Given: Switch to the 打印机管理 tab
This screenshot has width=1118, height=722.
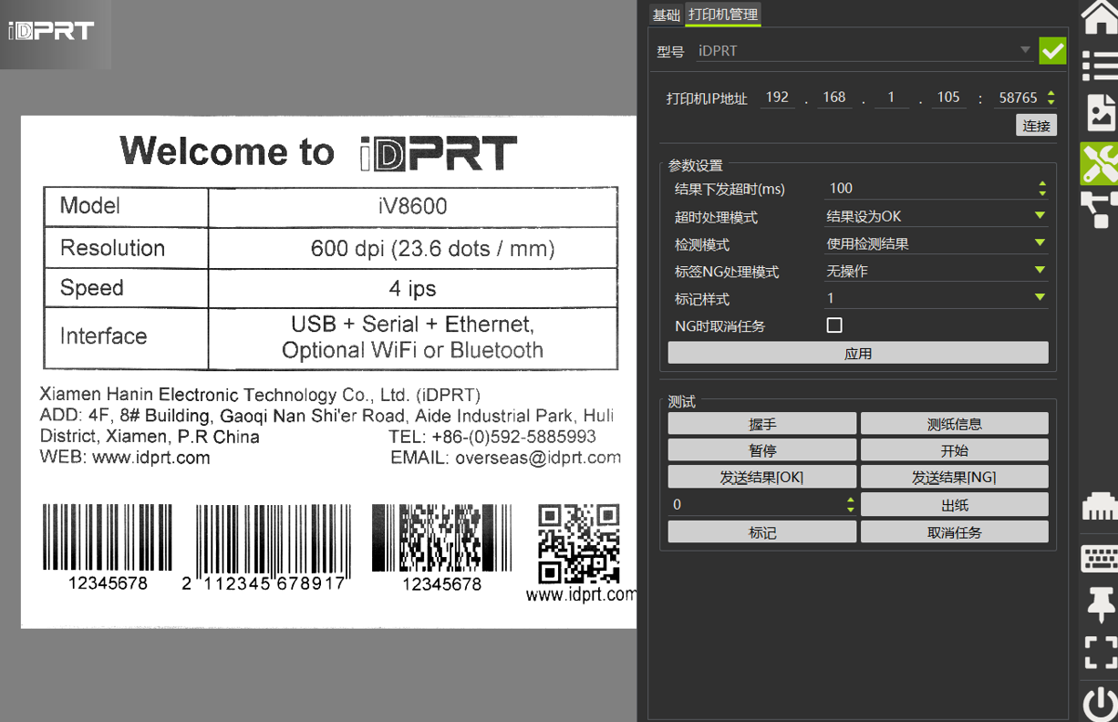Looking at the screenshot, I should point(722,15).
